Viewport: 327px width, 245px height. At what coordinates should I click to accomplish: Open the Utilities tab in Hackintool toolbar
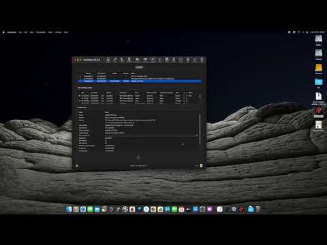point(195,60)
